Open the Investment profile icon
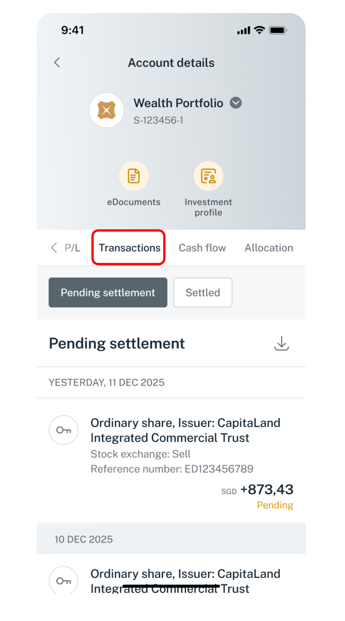The height and width of the screenshot is (621, 345). (x=208, y=176)
